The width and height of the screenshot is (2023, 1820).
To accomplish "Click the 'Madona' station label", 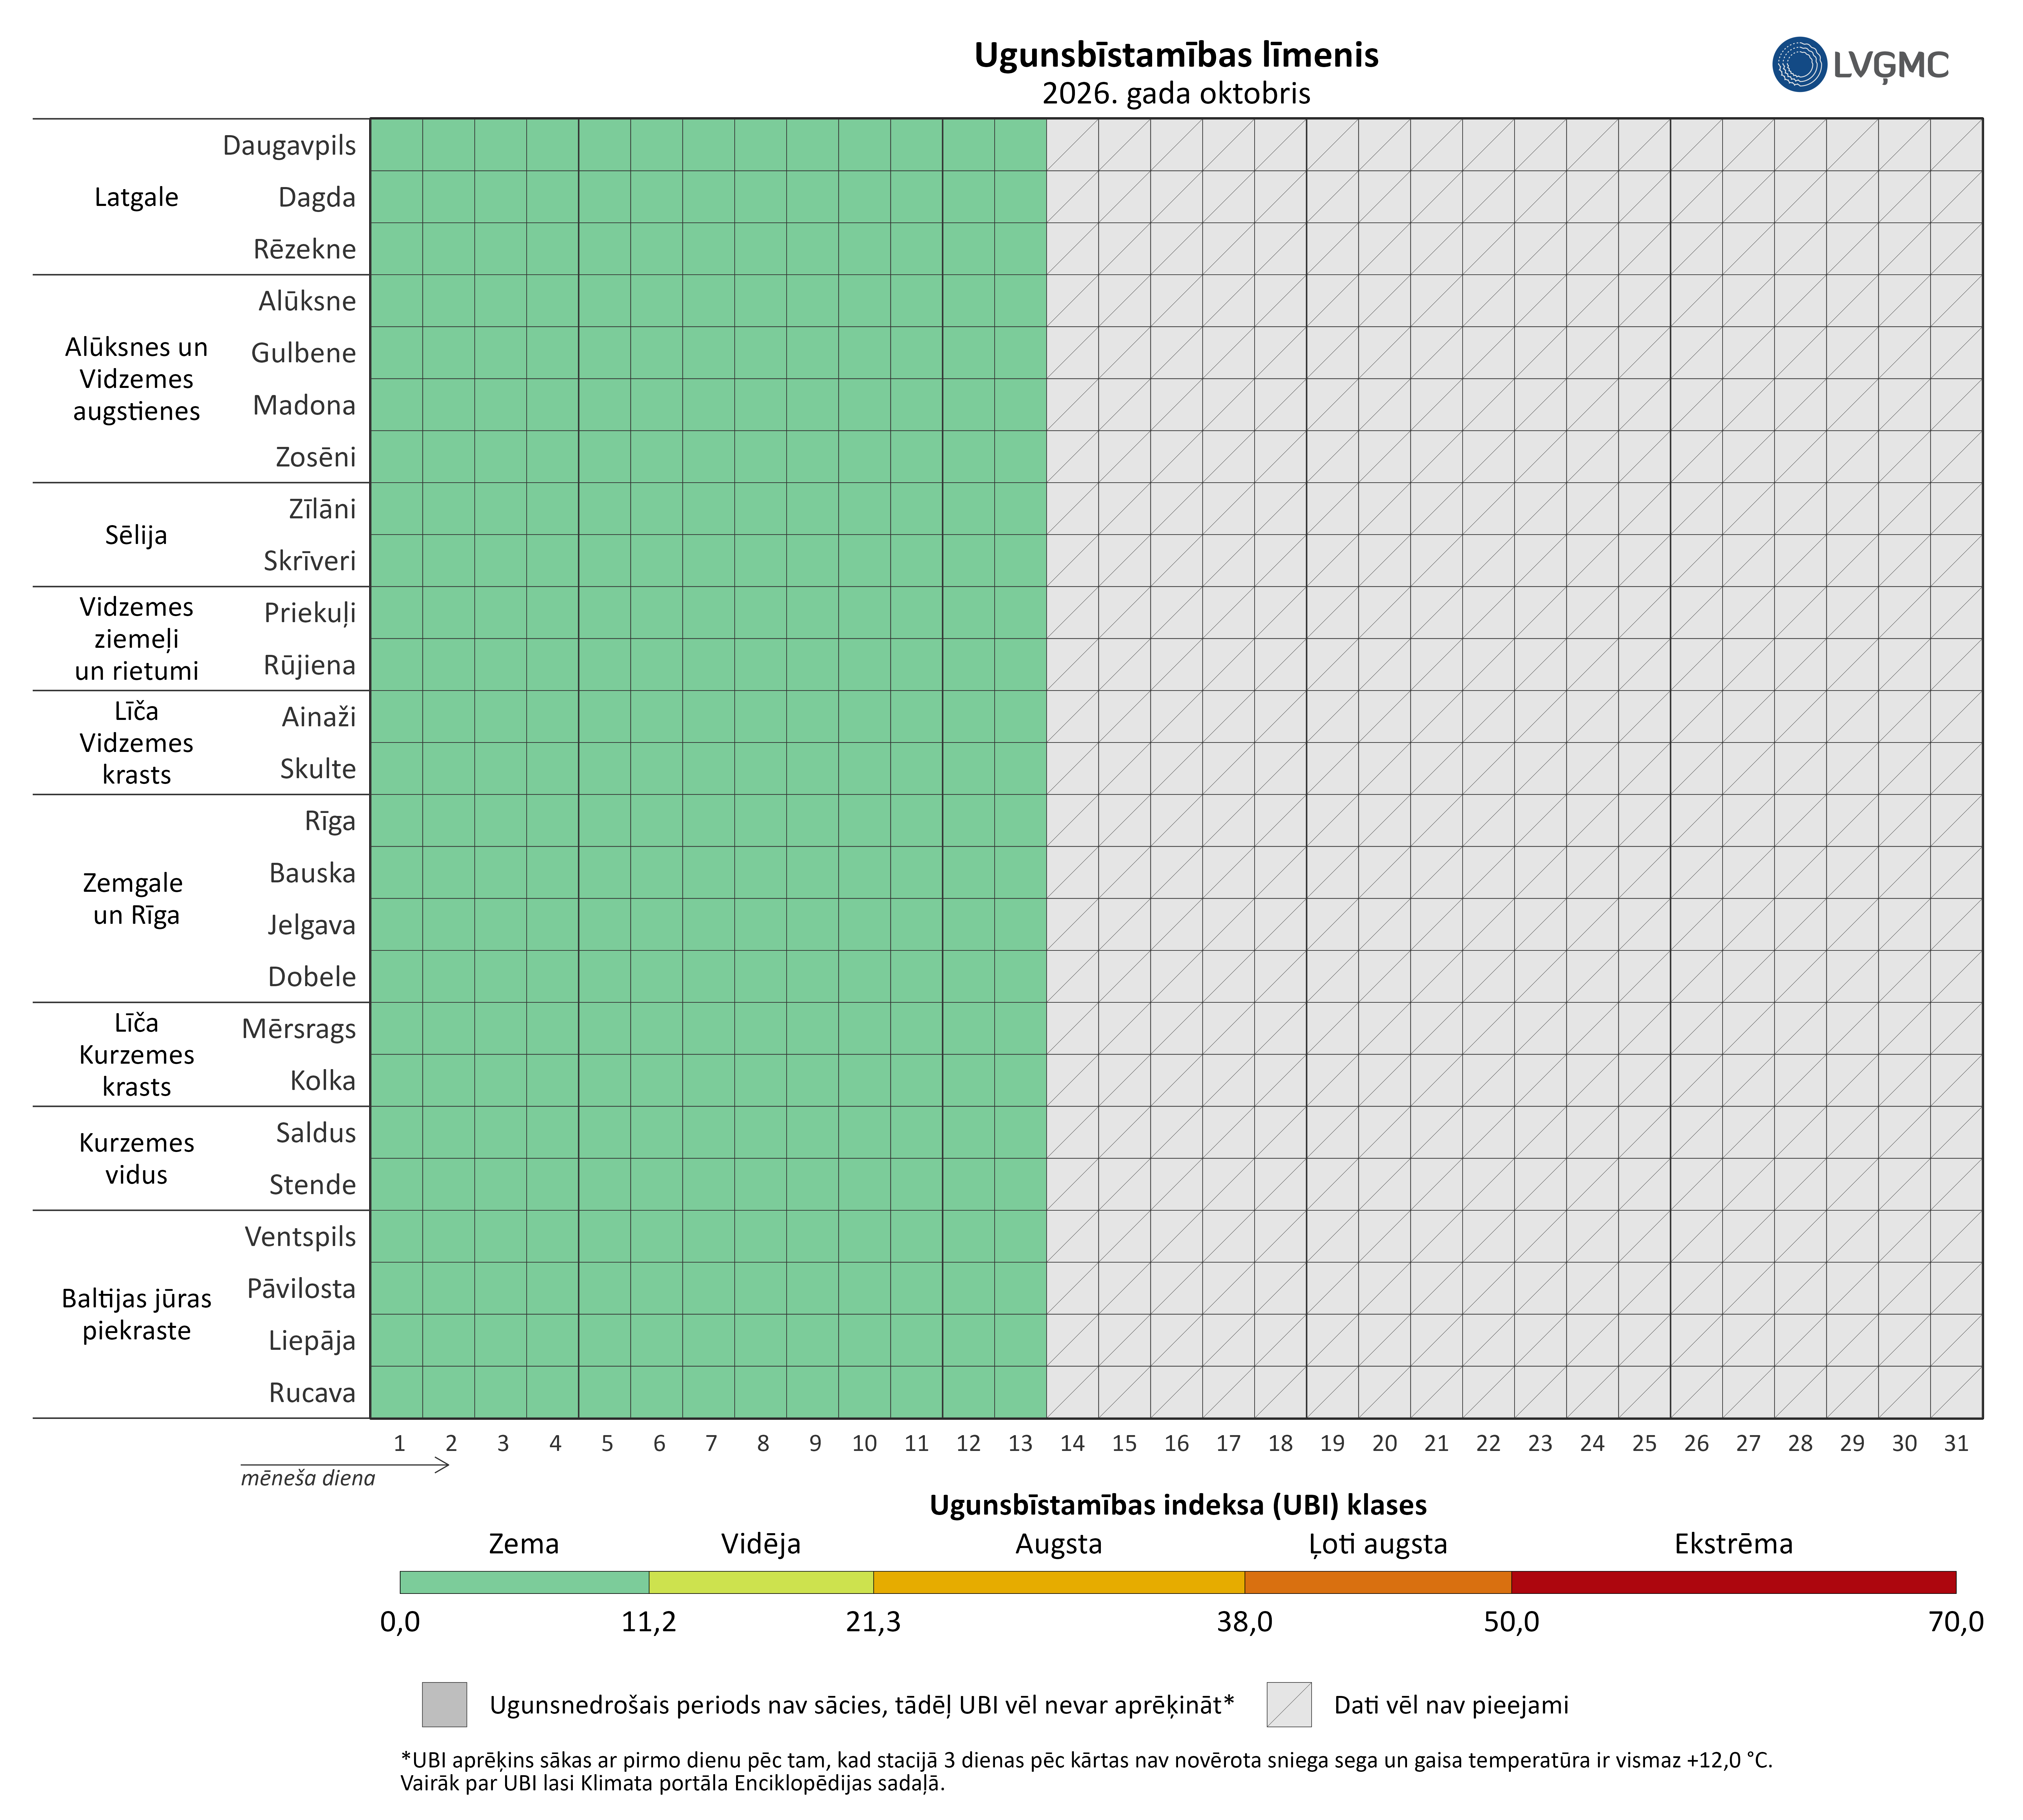I will click(x=304, y=405).
